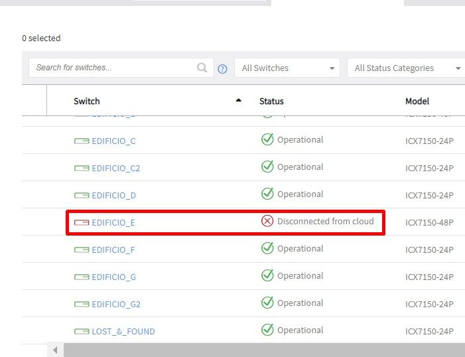Open the LOST_&_FOUND switch link
465x357 pixels.
point(123,332)
